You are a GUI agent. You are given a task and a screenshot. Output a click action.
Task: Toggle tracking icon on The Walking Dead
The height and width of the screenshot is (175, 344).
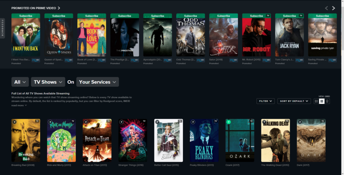coord(264,122)
